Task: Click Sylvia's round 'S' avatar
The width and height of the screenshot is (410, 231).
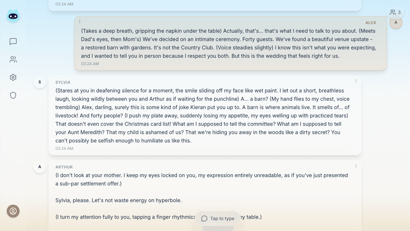Action: [x=40, y=82]
